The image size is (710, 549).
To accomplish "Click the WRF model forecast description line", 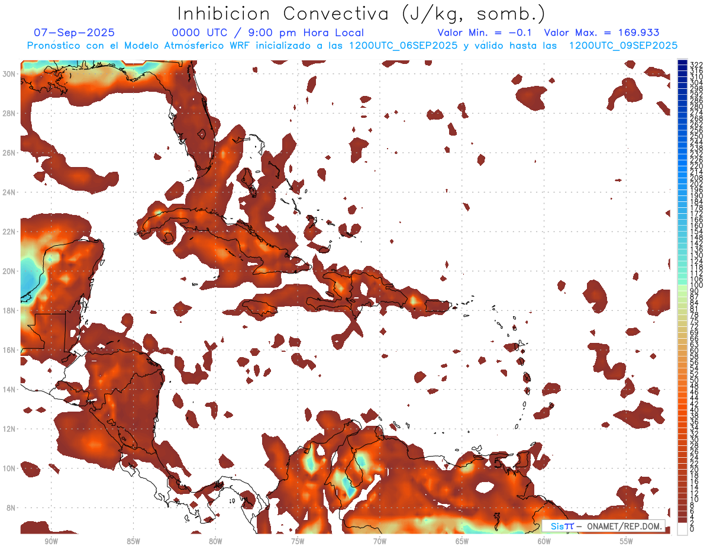I will (352, 46).
